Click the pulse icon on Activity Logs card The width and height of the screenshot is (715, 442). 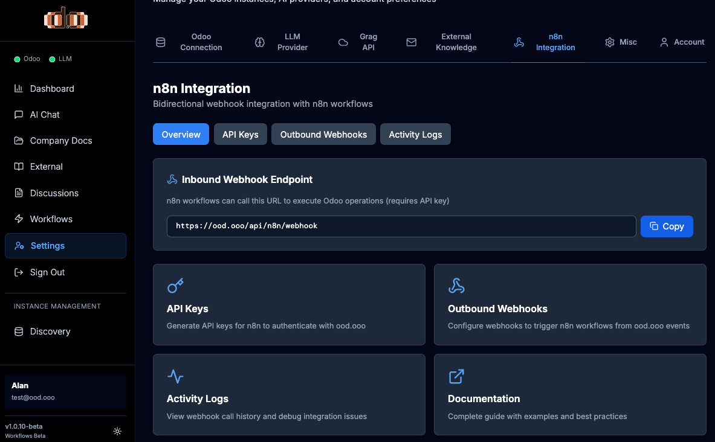click(175, 377)
